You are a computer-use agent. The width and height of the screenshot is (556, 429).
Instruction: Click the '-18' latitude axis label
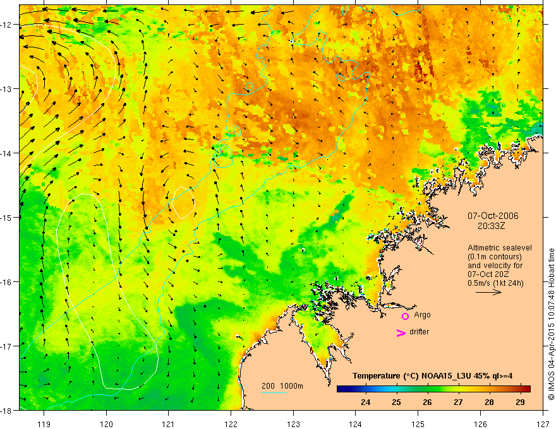7,410
